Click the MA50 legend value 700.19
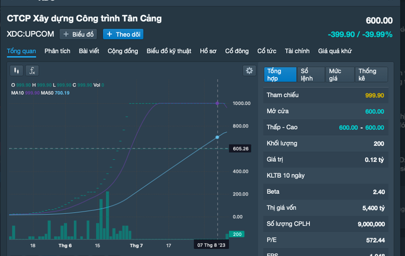Image resolution: width=405 pixels, height=256 pixels. click(x=62, y=93)
